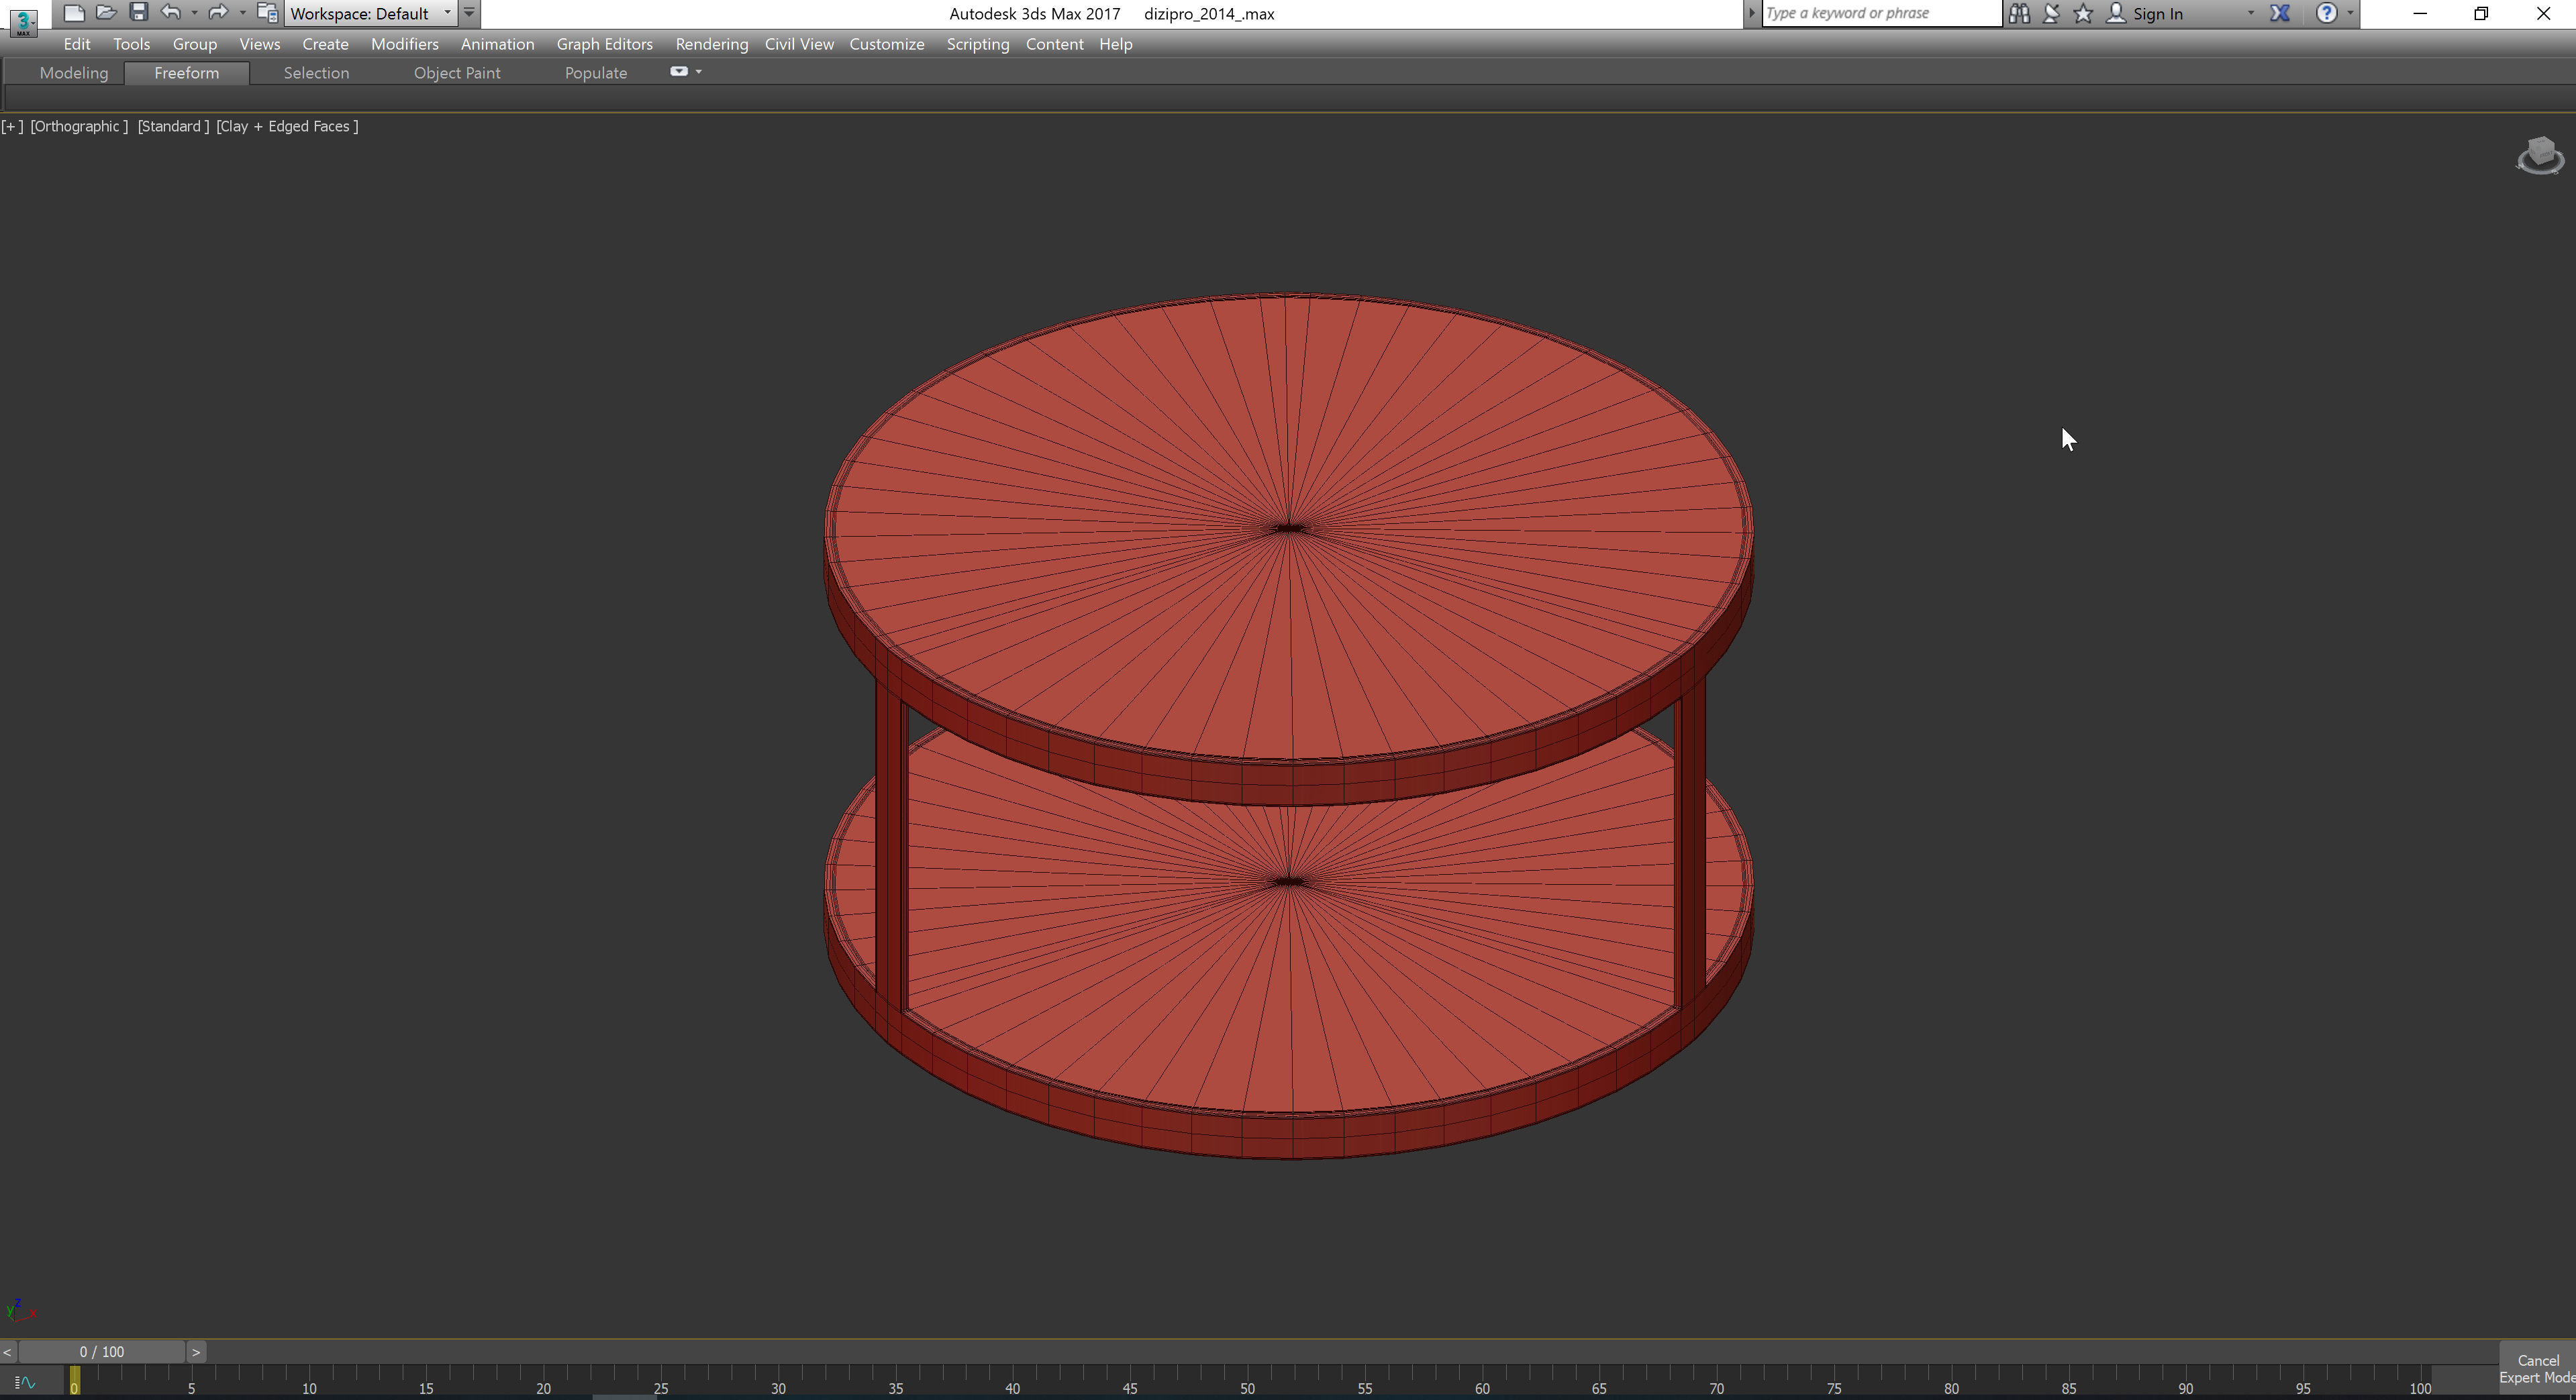Click the binoculars search icon
2576x1400 pixels.
2019,13
